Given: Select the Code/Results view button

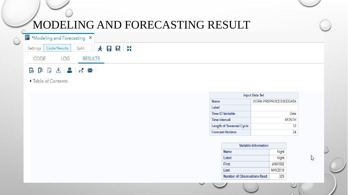Looking at the screenshot, I should pyautogui.click(x=57, y=48).
